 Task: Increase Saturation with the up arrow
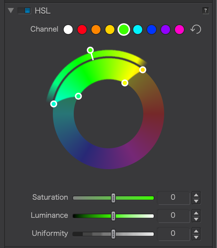pos(196,195)
